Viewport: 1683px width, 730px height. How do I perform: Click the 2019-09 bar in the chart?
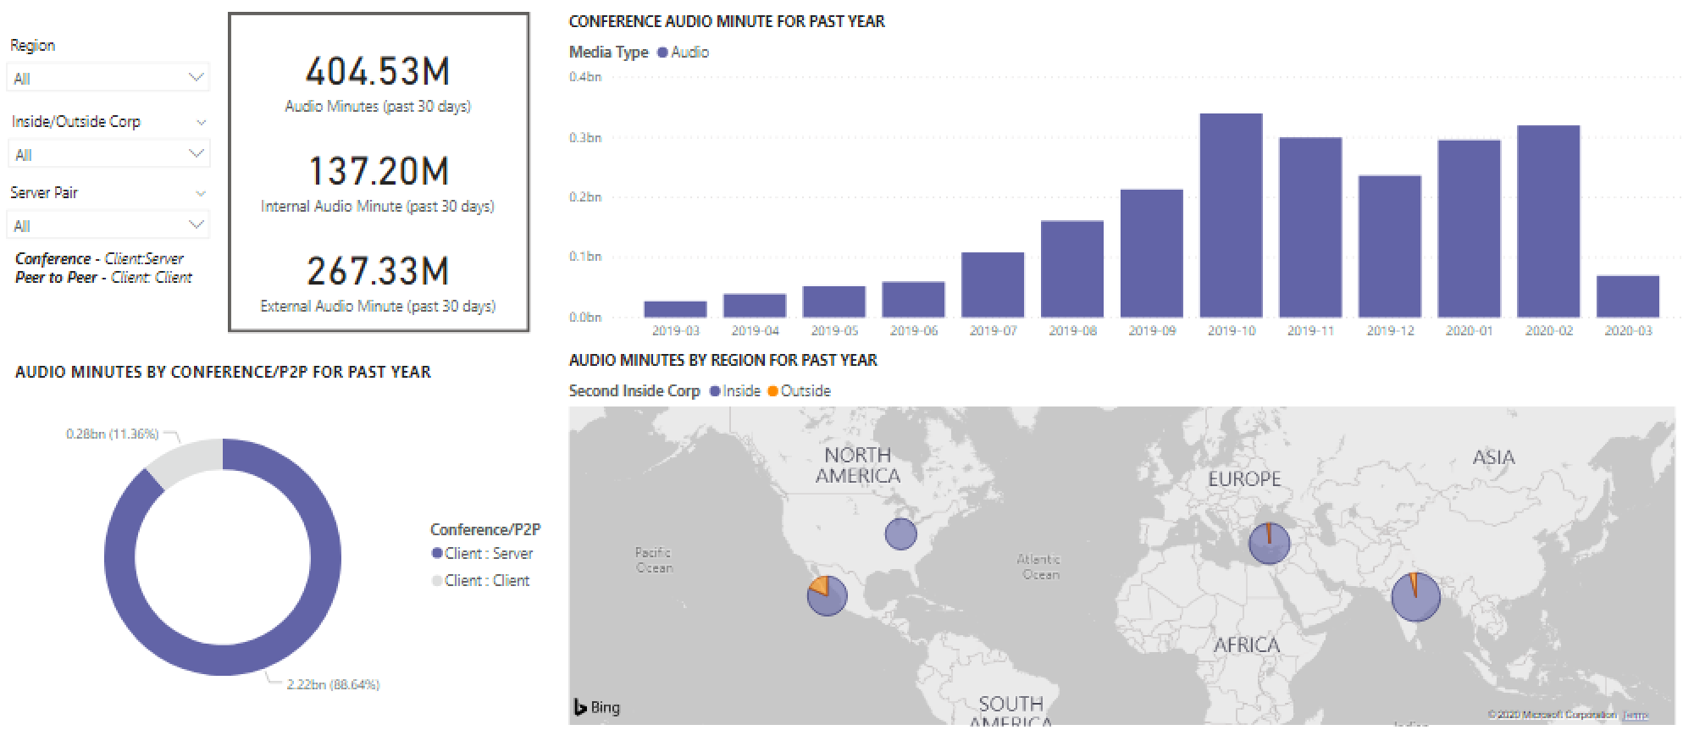[1152, 254]
